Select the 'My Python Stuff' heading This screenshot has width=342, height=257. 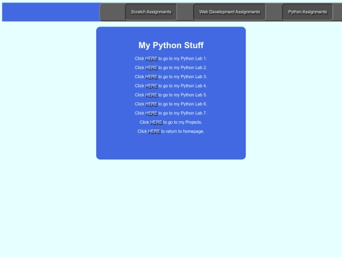[x=171, y=45]
